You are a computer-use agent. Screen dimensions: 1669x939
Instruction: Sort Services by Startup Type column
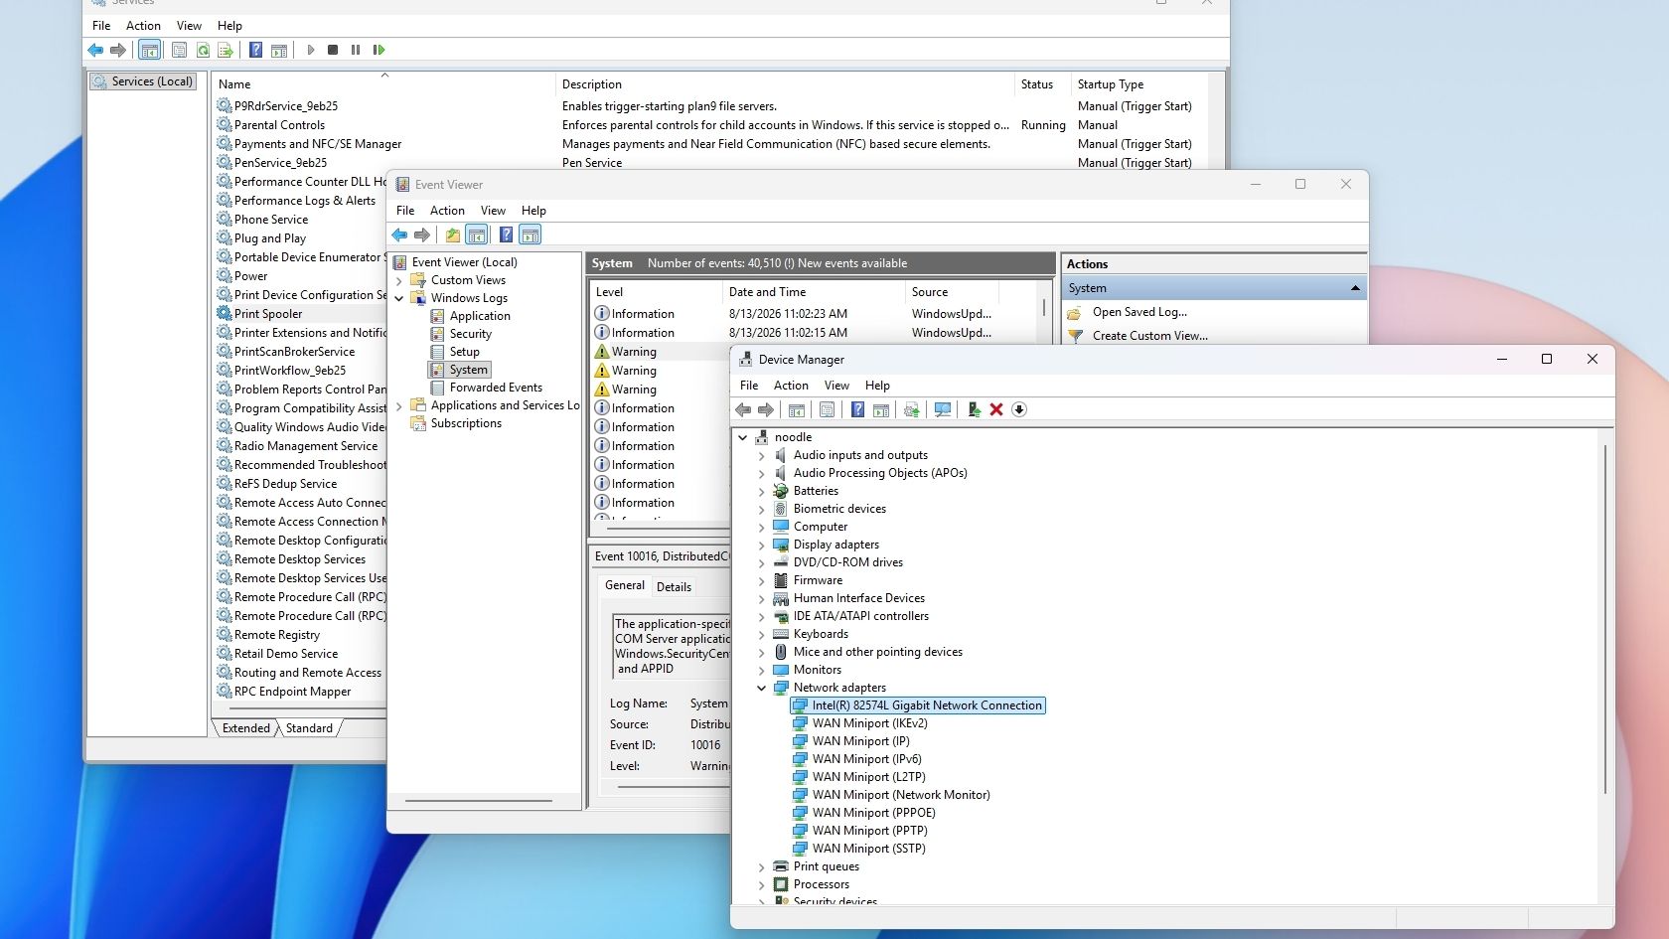click(1140, 84)
